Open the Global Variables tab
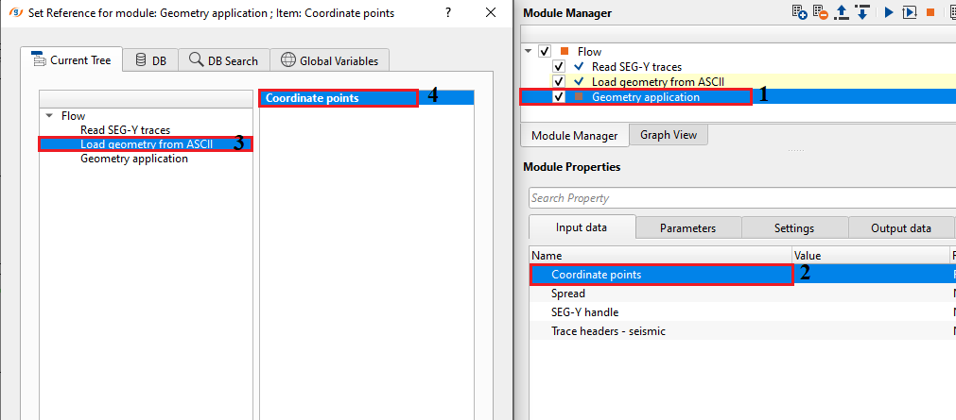Image resolution: width=956 pixels, height=420 pixels. click(x=330, y=60)
